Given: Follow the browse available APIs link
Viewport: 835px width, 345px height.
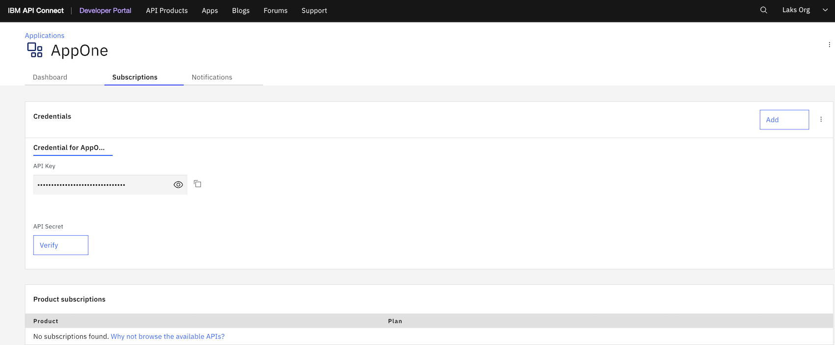Looking at the screenshot, I should [167, 337].
